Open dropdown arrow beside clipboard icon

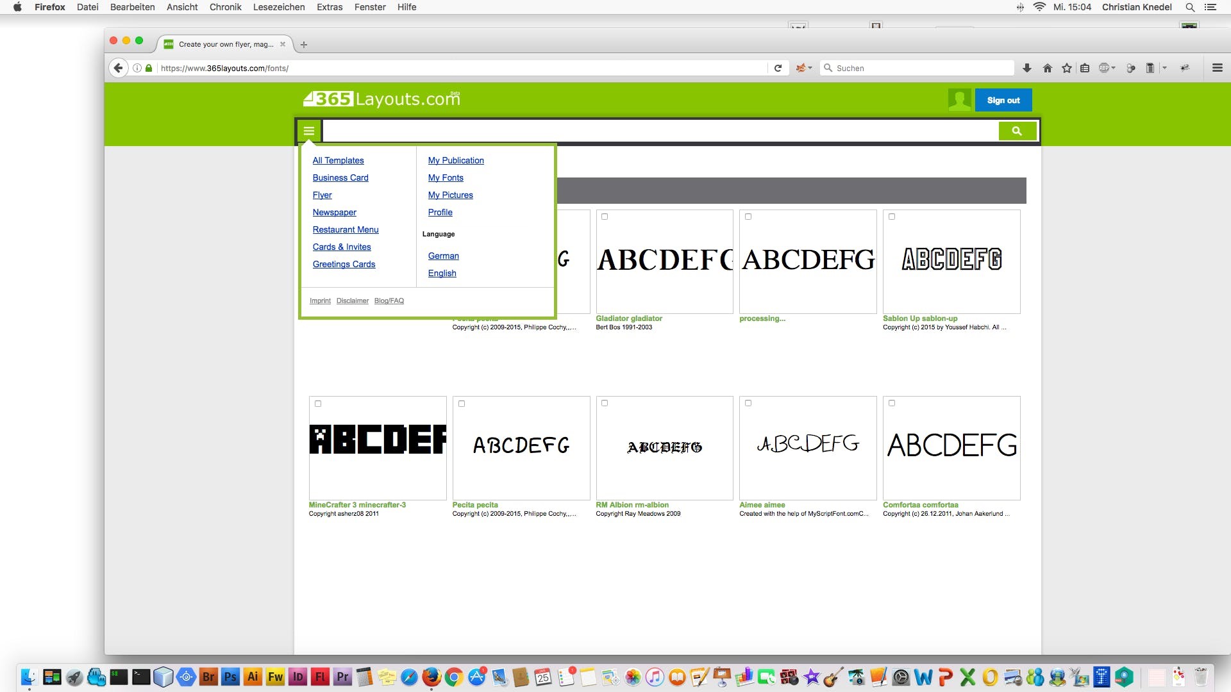tap(1164, 68)
